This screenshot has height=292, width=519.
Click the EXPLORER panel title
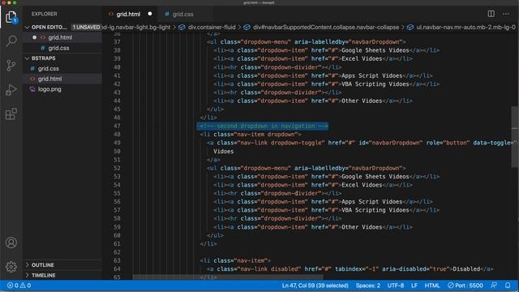pyautogui.click(x=44, y=14)
